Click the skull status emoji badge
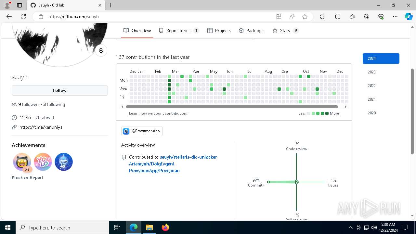 coord(101,50)
